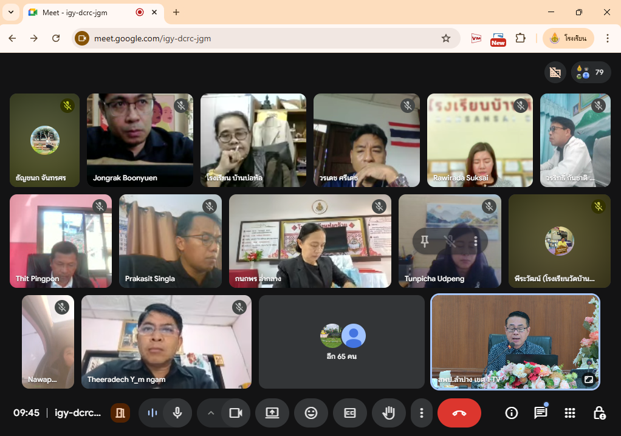Leave the call with the red button

(x=459, y=413)
